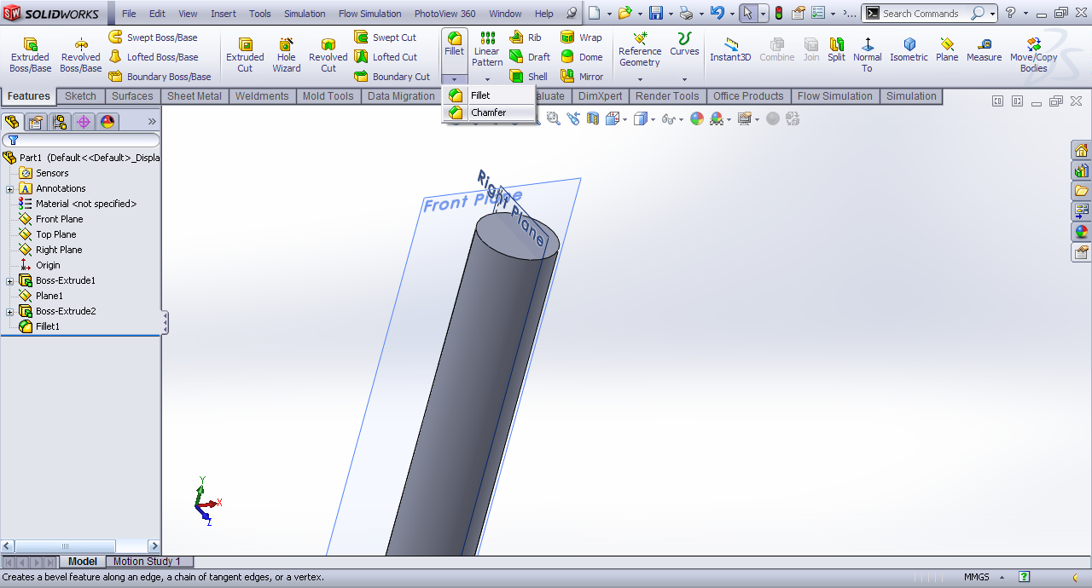Screen dimensions: 1092x588
Task: Open the Tools menu
Action: [260, 14]
